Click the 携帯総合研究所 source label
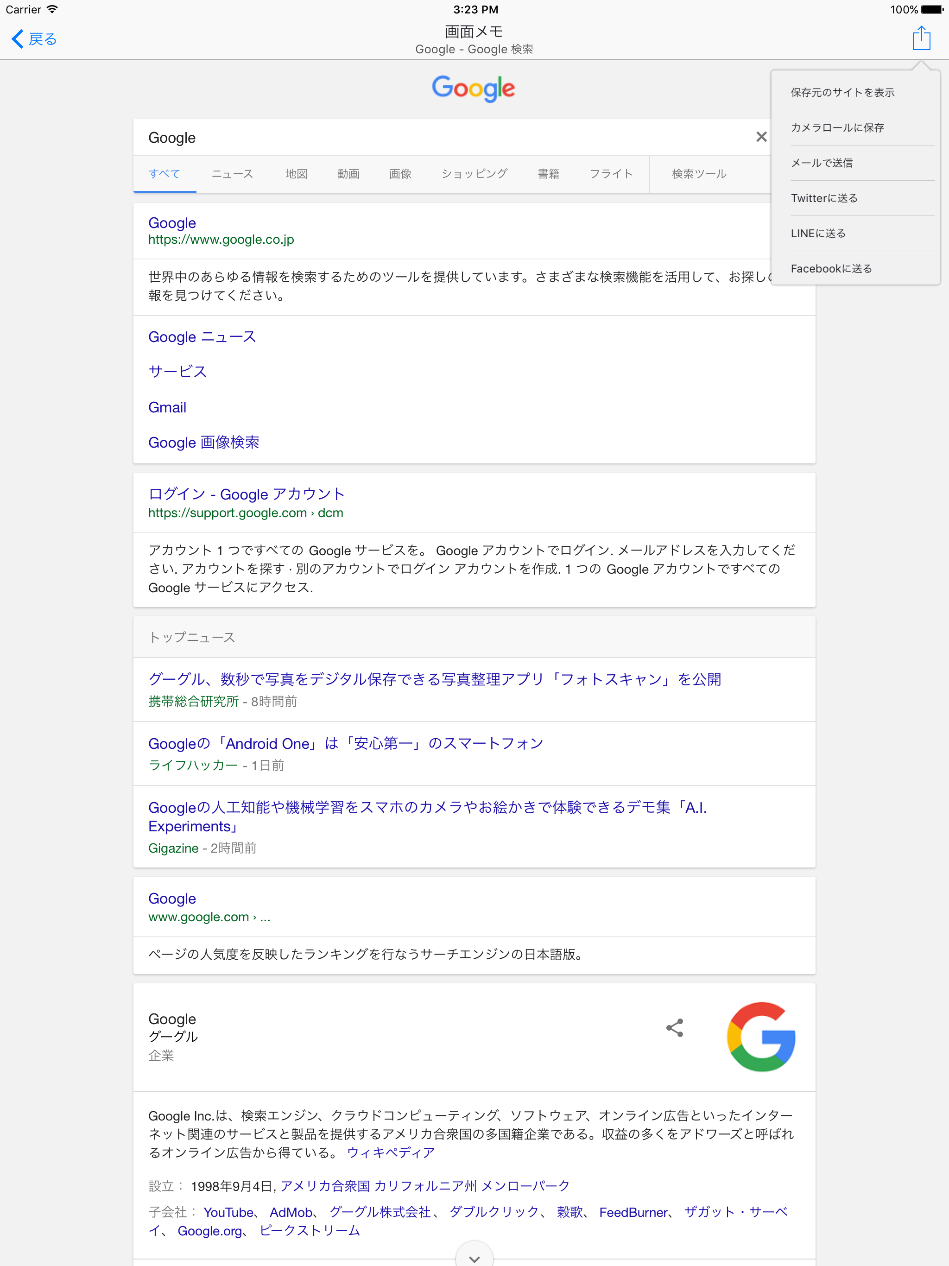The width and height of the screenshot is (949, 1266). tap(194, 701)
